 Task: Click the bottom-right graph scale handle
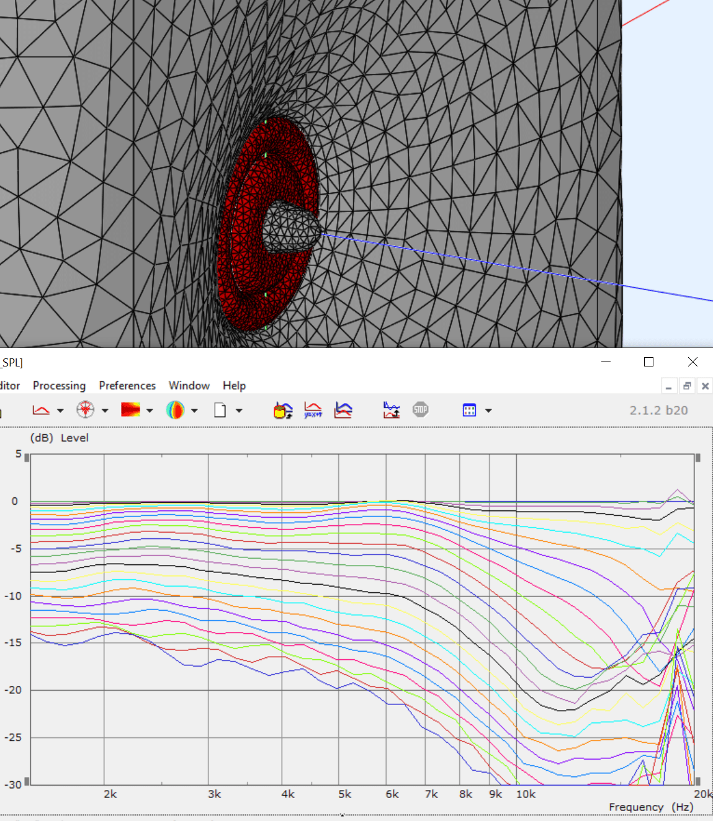698,781
